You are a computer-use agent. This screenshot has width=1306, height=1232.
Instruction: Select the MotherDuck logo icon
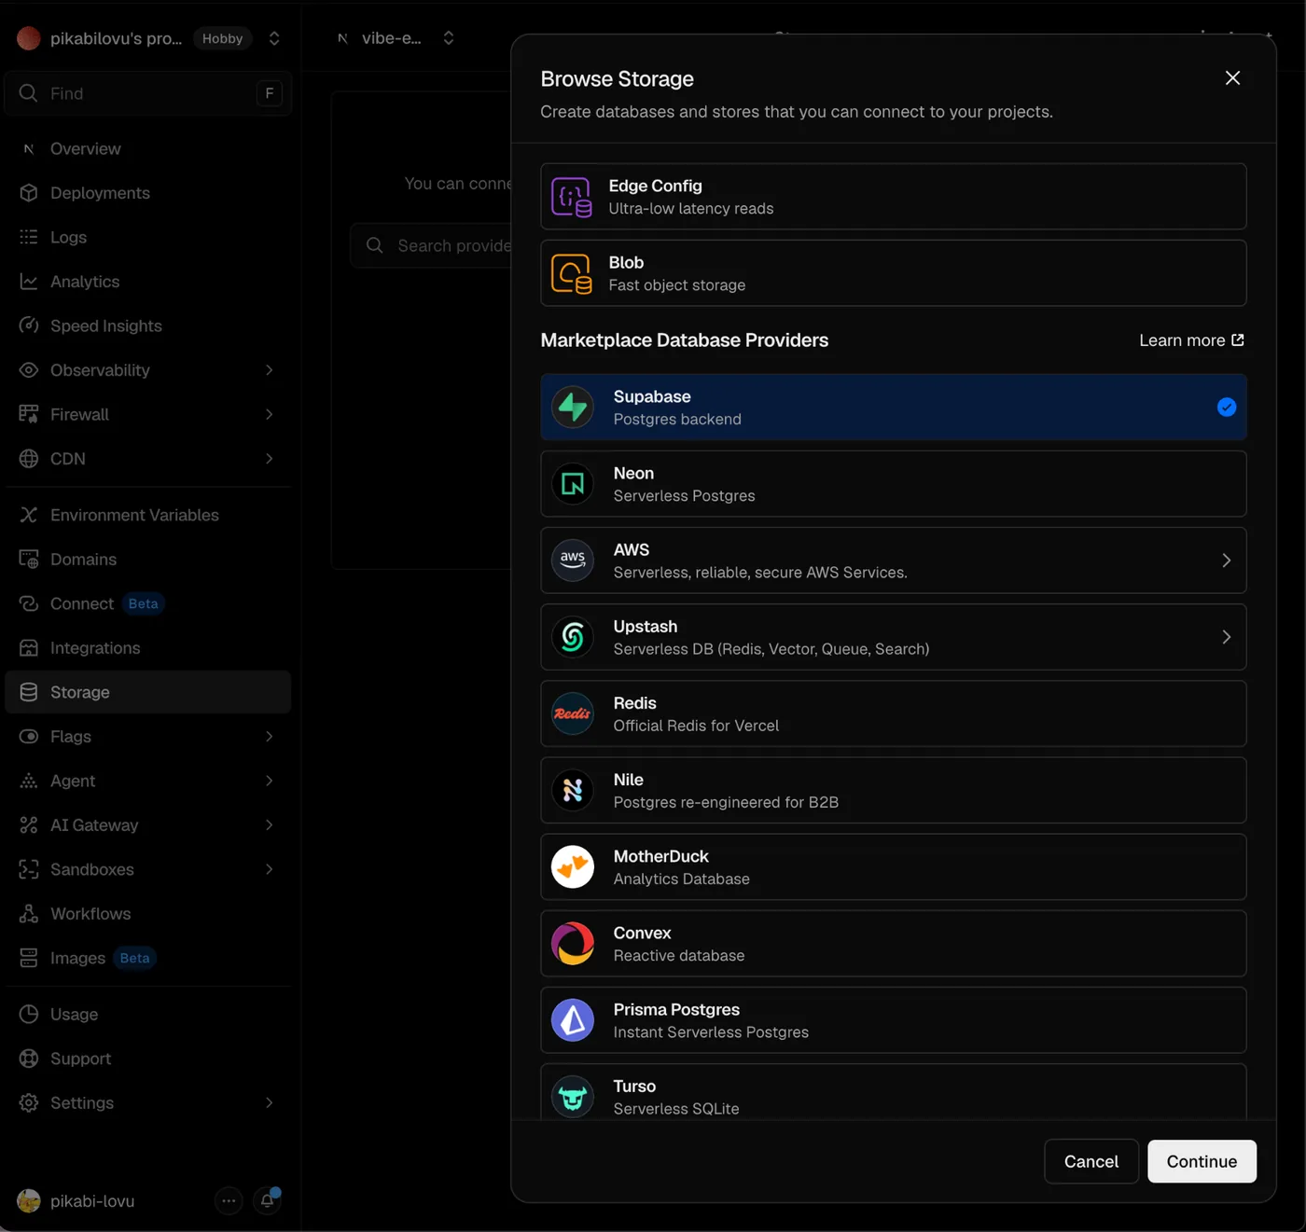pos(573,866)
